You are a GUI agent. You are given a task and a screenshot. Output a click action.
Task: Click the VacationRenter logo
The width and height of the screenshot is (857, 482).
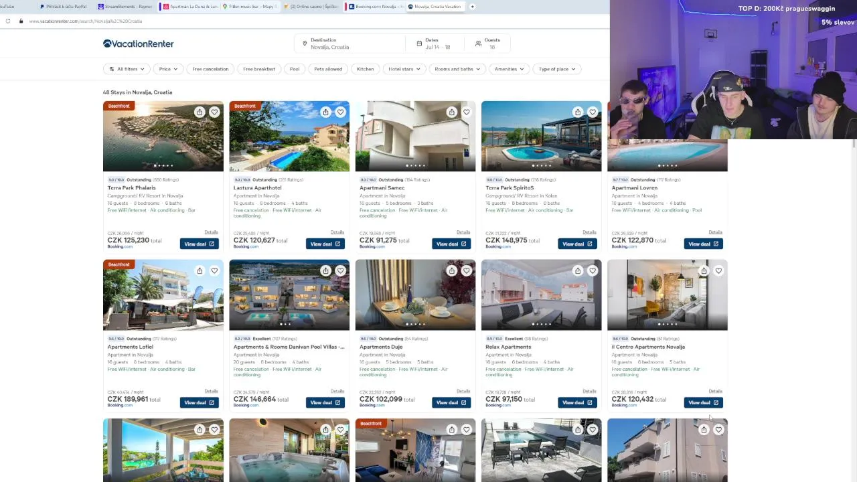point(138,44)
